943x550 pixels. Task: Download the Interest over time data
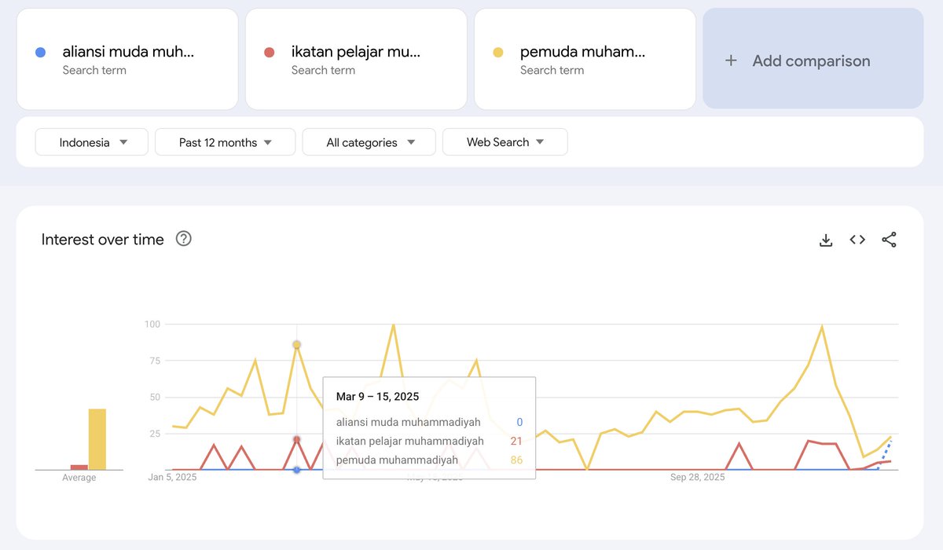[825, 240]
